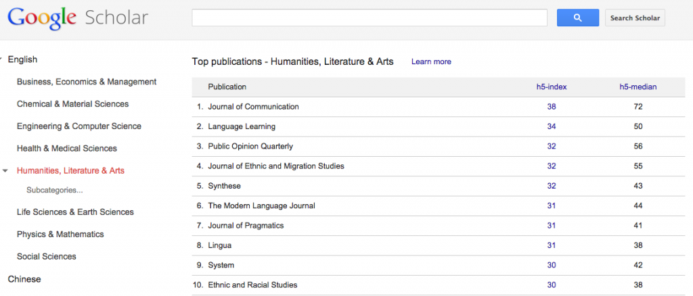Select Chemical & Material Sciences category

coord(72,104)
